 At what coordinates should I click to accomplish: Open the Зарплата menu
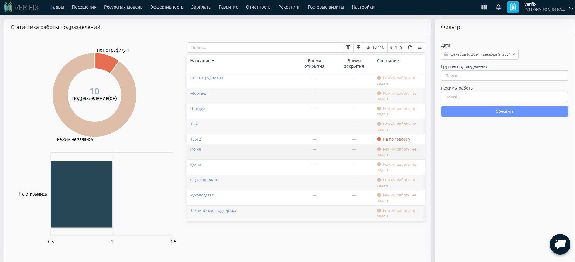coord(201,7)
